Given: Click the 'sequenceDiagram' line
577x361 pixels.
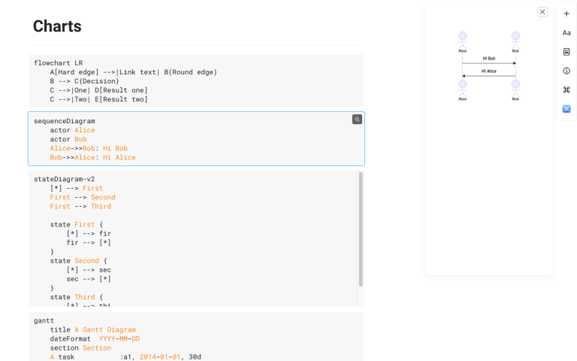Looking at the screenshot, I should pos(65,121).
